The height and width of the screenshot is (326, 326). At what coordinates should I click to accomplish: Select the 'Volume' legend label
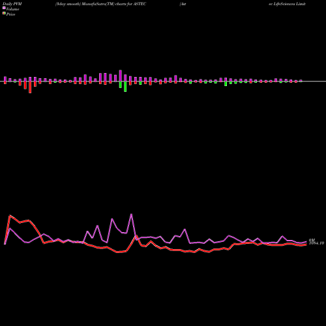[12, 9]
